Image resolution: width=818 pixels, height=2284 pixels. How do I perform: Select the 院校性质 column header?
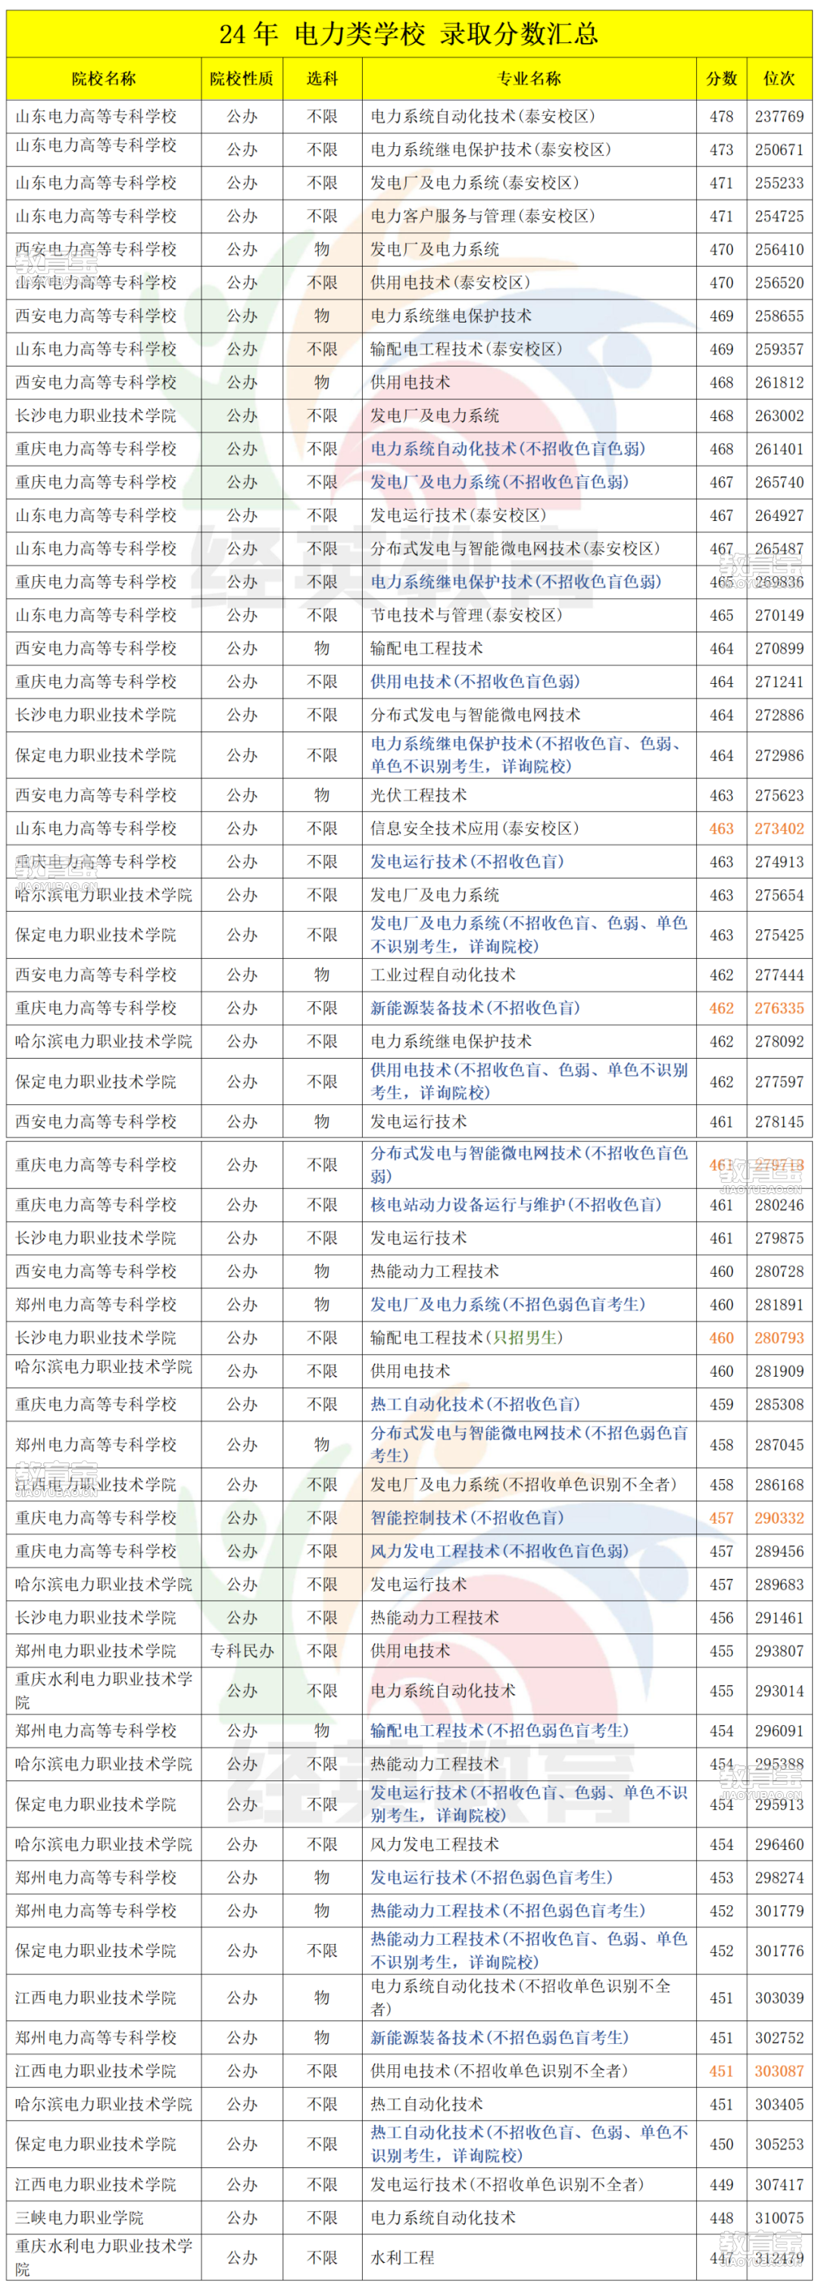point(242,79)
